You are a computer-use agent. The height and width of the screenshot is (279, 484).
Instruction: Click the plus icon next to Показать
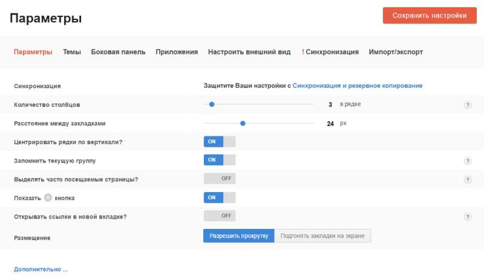(x=48, y=197)
